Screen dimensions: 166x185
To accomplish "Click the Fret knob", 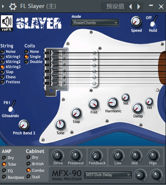I will coord(94,103).
